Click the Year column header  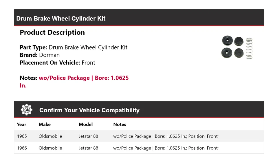pos(21,124)
